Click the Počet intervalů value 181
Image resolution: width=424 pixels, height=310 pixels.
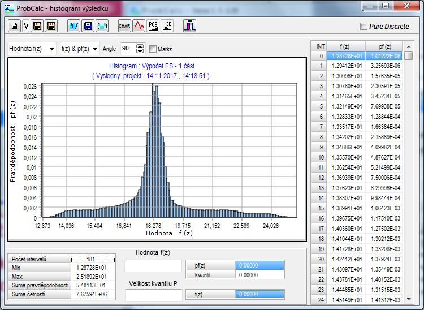pos(93,259)
